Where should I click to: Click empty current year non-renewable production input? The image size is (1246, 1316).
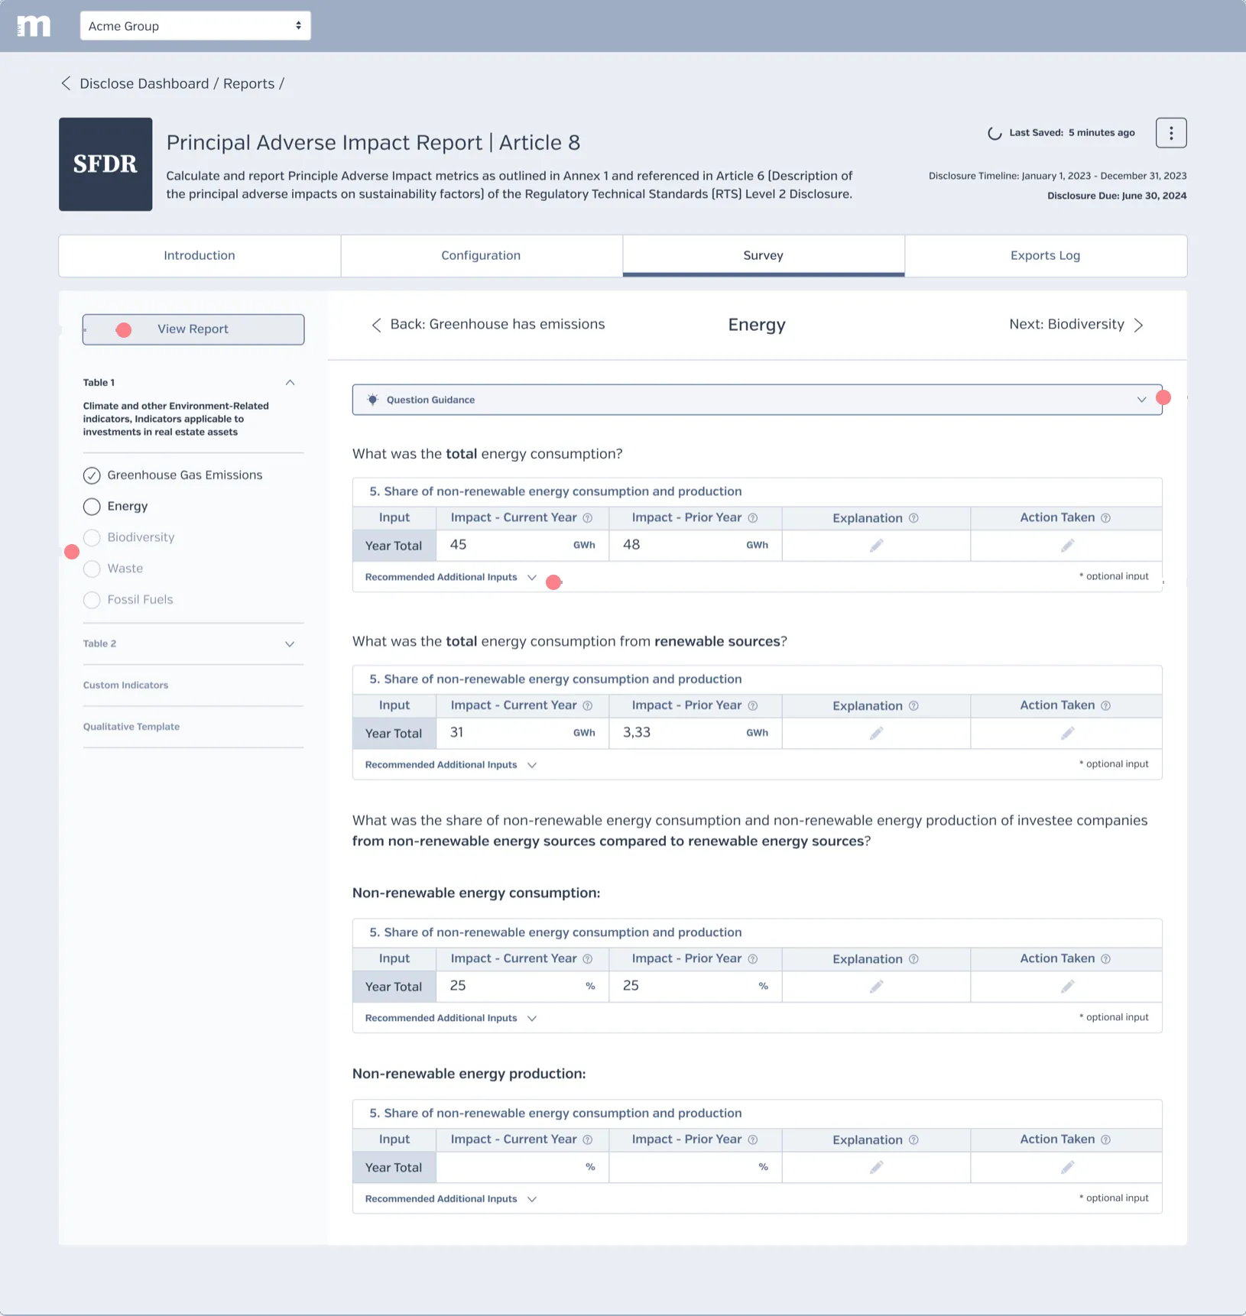click(522, 1168)
